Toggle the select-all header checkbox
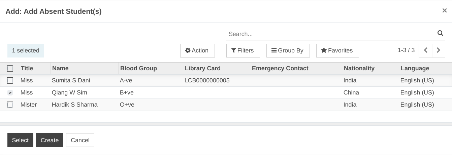Image resolution: width=452 pixels, height=155 pixels. coord(10,68)
